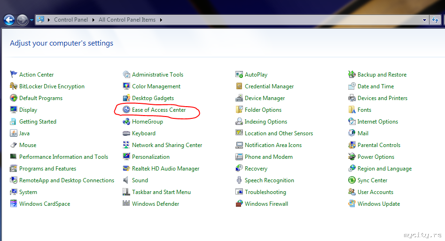The height and width of the screenshot is (241, 445).
Task: Click the User Accounts icon
Action: click(x=352, y=192)
